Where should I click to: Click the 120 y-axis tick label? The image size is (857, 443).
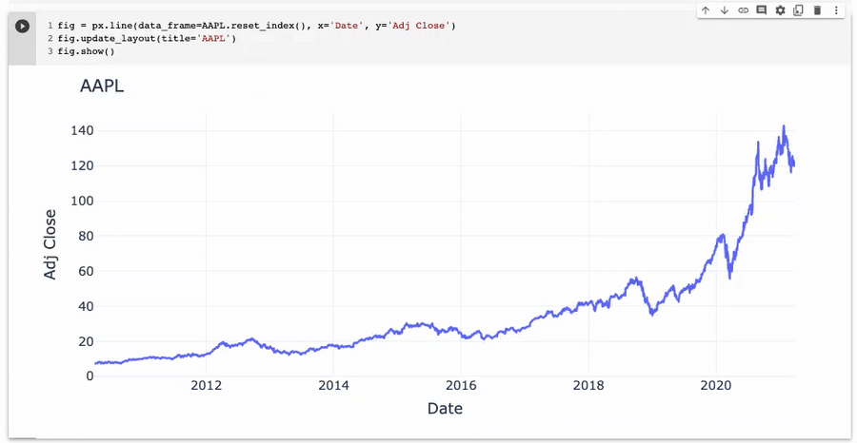pos(83,165)
